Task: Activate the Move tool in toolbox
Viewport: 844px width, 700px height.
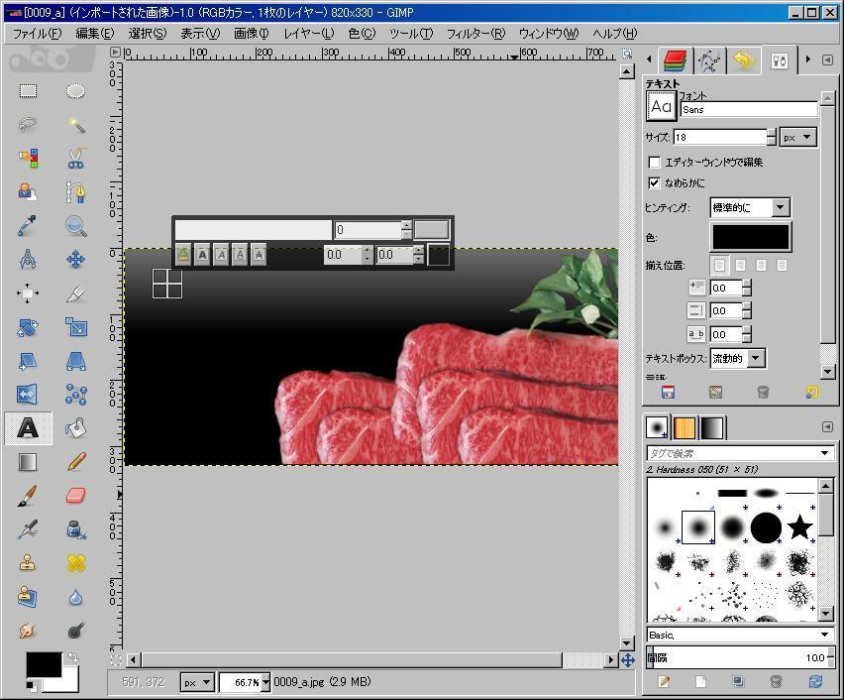Action: point(76,260)
